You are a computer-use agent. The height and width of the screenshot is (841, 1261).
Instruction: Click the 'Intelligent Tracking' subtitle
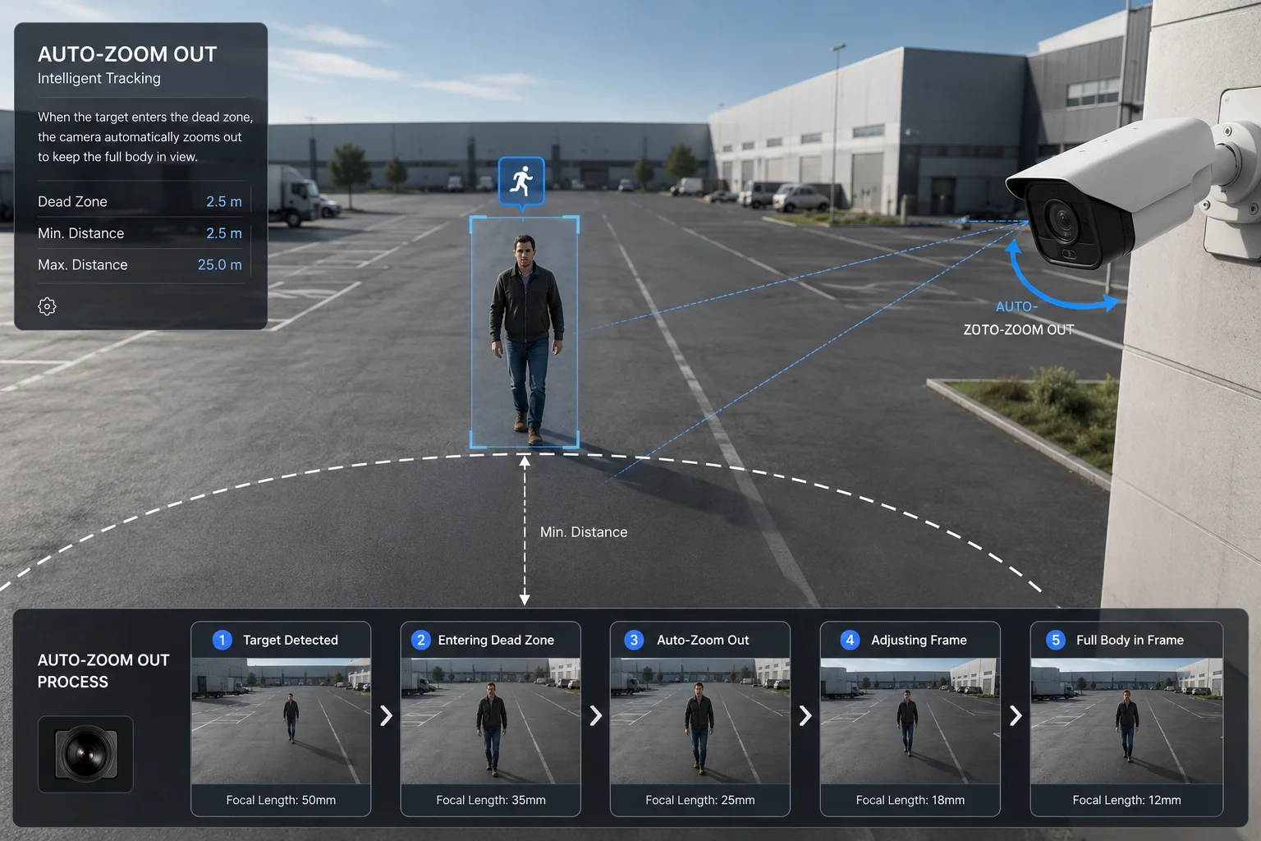pos(99,78)
